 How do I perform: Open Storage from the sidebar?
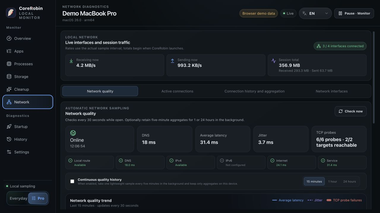(28, 77)
